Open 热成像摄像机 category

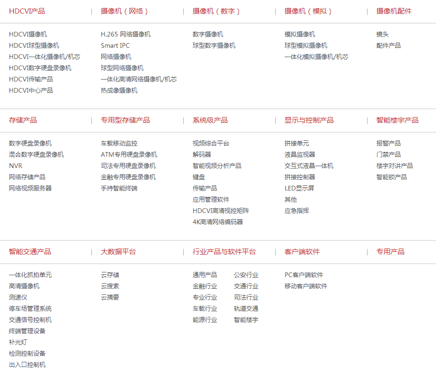(x=119, y=90)
